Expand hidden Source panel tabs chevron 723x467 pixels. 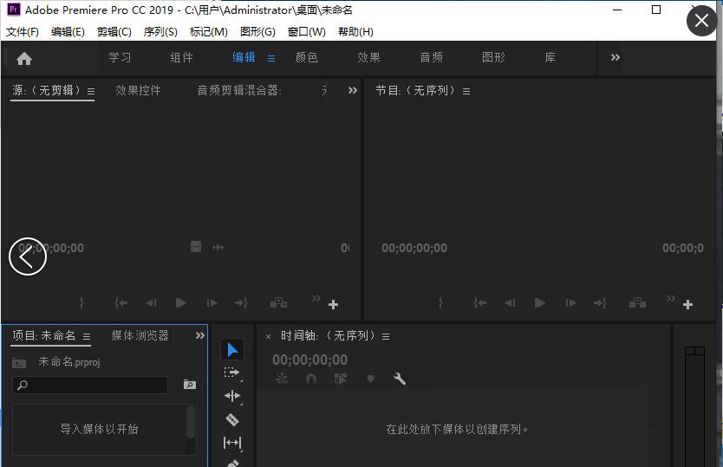click(353, 90)
